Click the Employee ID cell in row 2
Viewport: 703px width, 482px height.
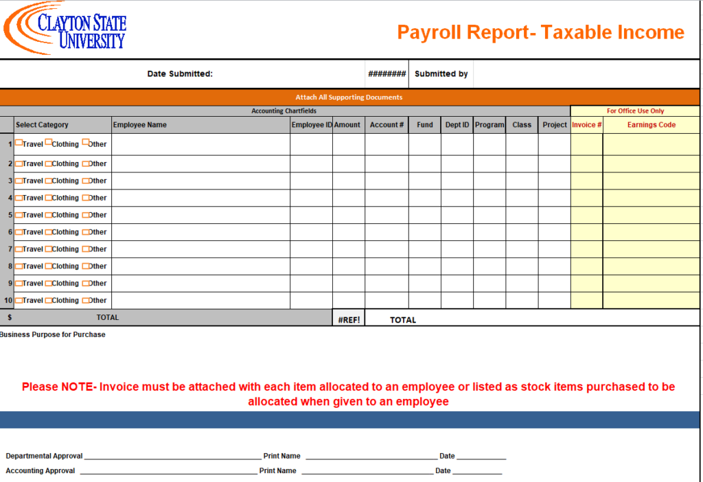point(311,163)
